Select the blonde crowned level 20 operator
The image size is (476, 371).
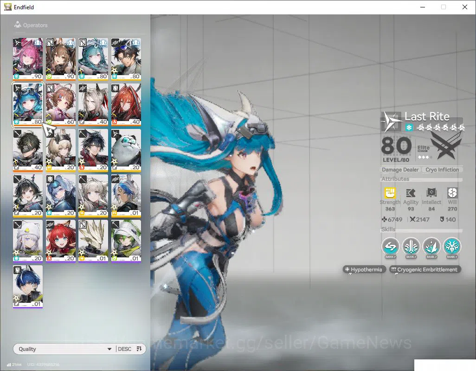click(x=61, y=150)
